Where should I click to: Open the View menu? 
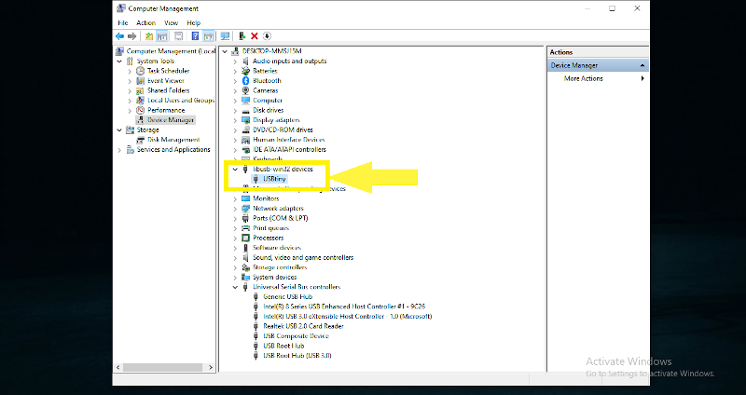172,22
